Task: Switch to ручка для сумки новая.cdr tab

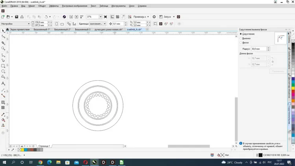Action: click(109, 30)
